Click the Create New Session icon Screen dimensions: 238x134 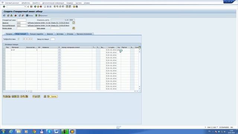pos(67,7)
